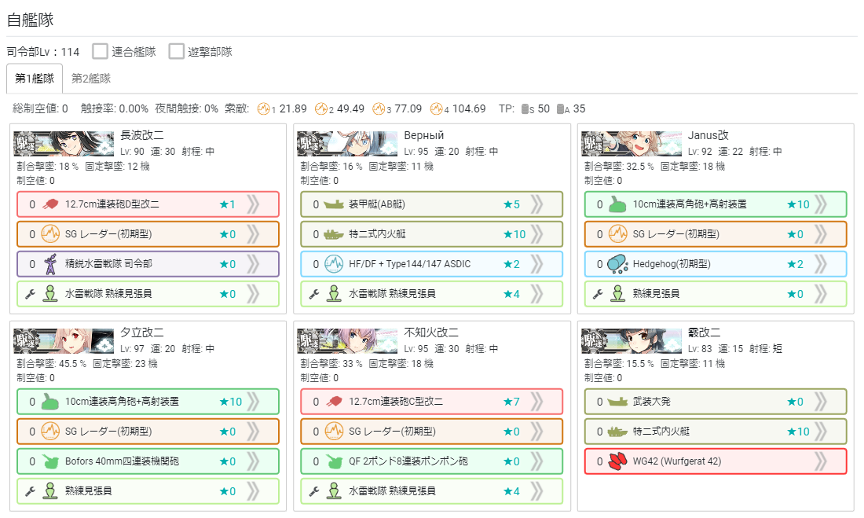Click the wrench icon in 長波改二's fourth slot
The image size is (864, 518).
31,294
